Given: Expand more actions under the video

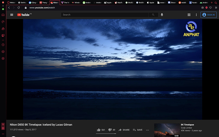Looking at the screenshot, I should click(x=148, y=130).
